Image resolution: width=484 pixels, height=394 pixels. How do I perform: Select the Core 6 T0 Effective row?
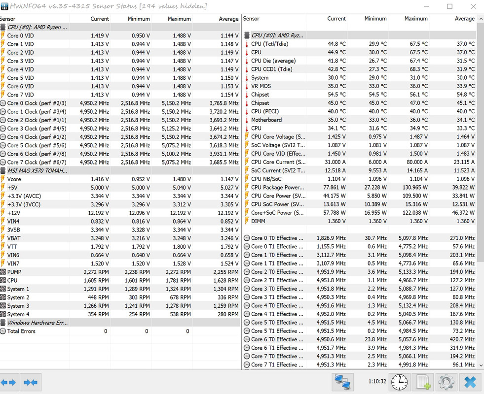tap(360, 339)
